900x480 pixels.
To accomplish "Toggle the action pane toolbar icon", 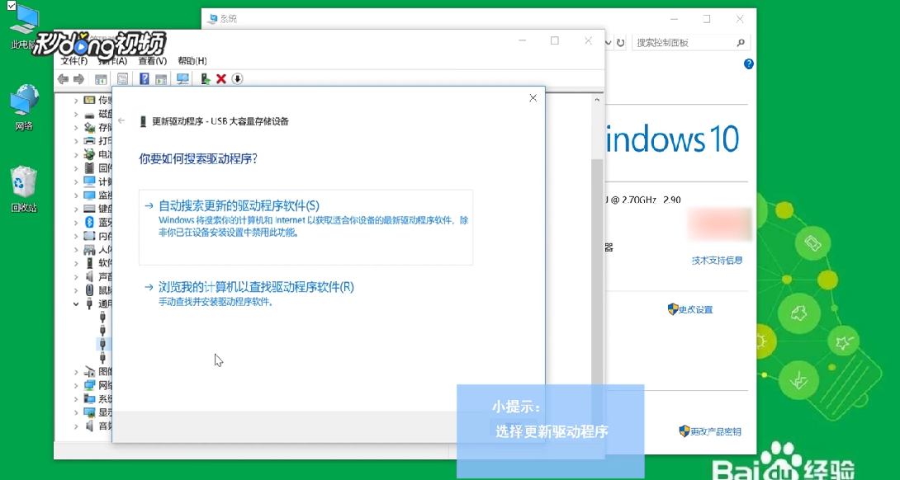I will [x=161, y=79].
